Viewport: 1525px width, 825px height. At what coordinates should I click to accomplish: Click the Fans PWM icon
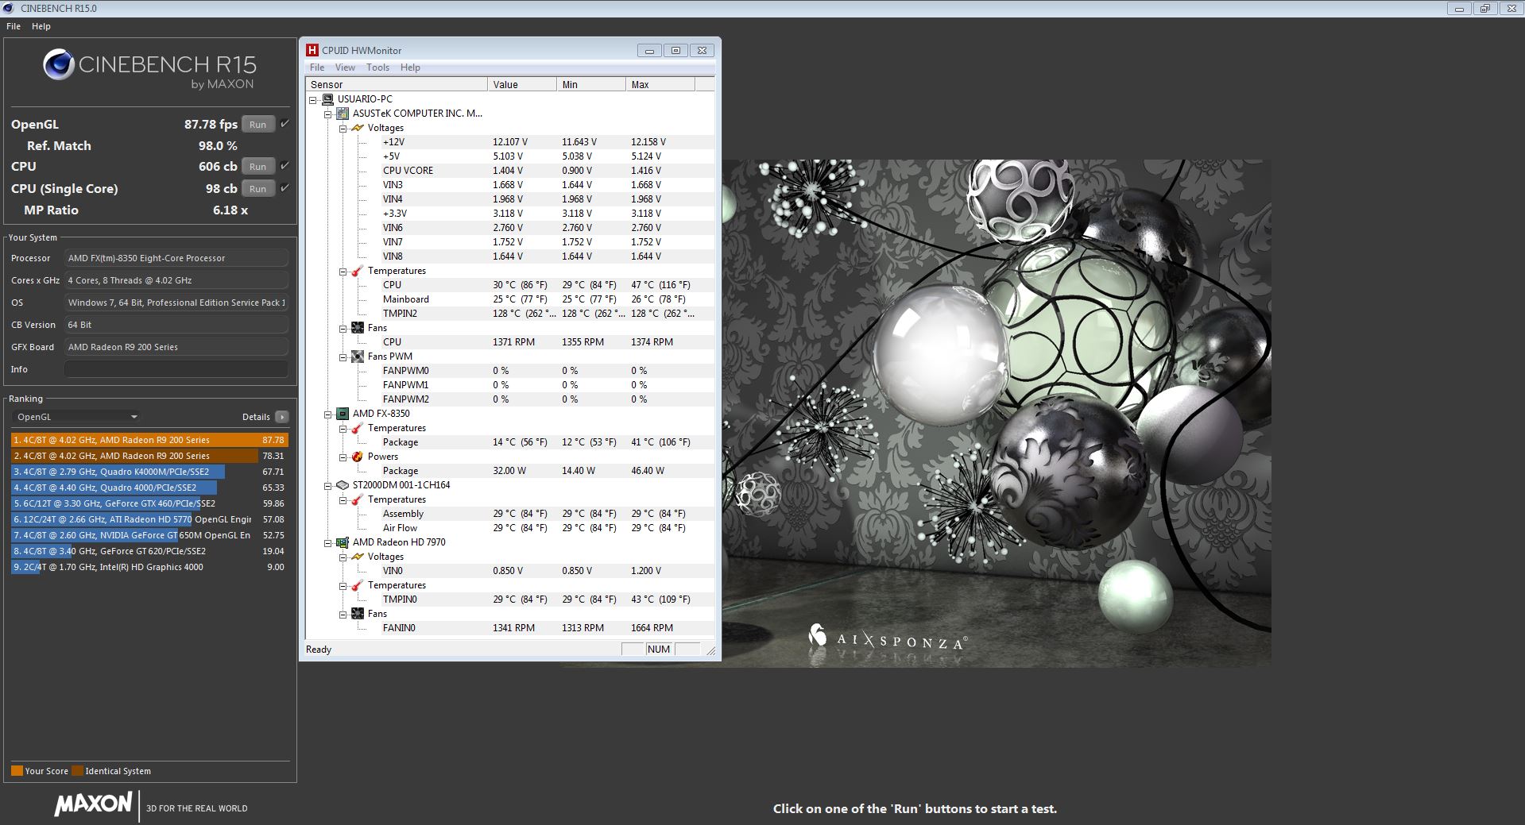(358, 357)
